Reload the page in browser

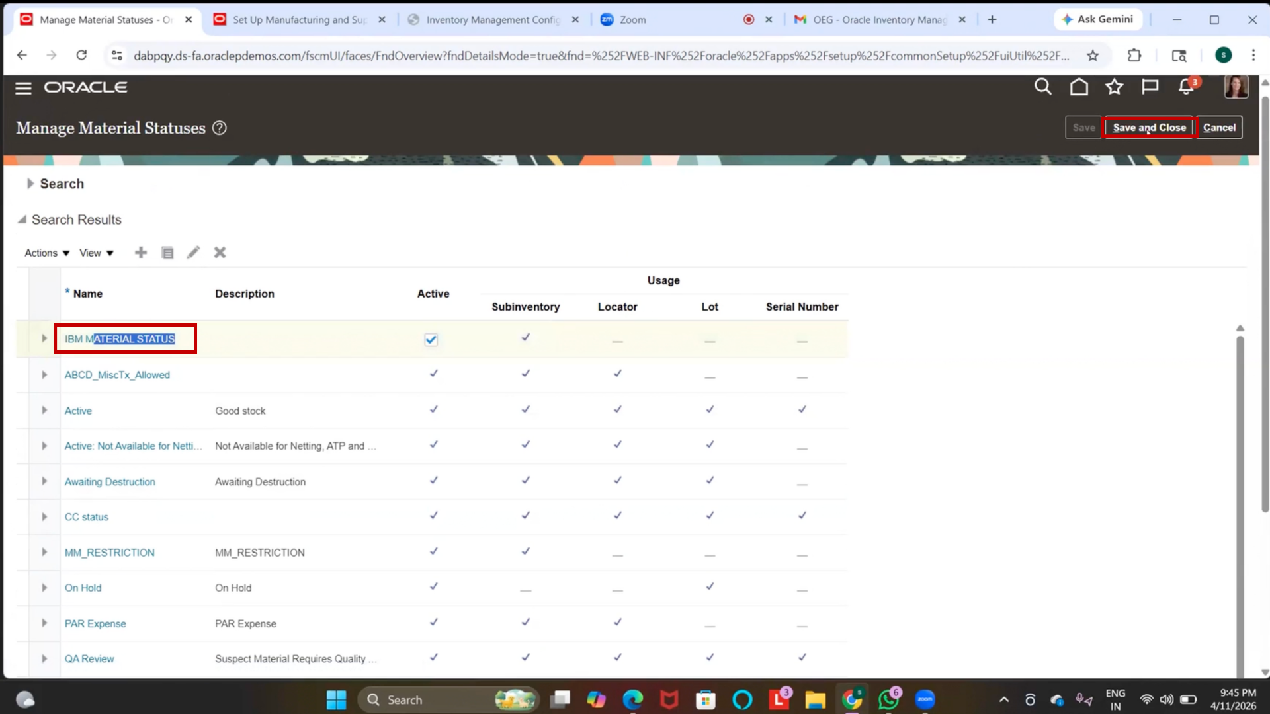tap(81, 56)
